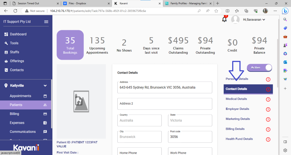The width and height of the screenshot is (291, 155).
Task: Switch to the Files - Dropbox tab
Action: point(86,3)
